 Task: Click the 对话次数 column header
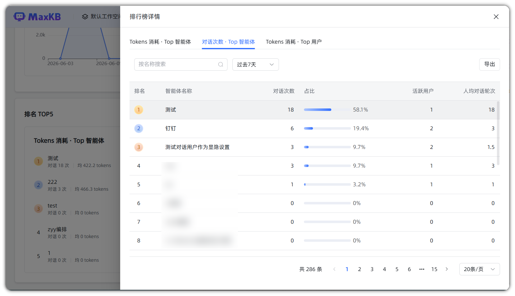coord(284,91)
